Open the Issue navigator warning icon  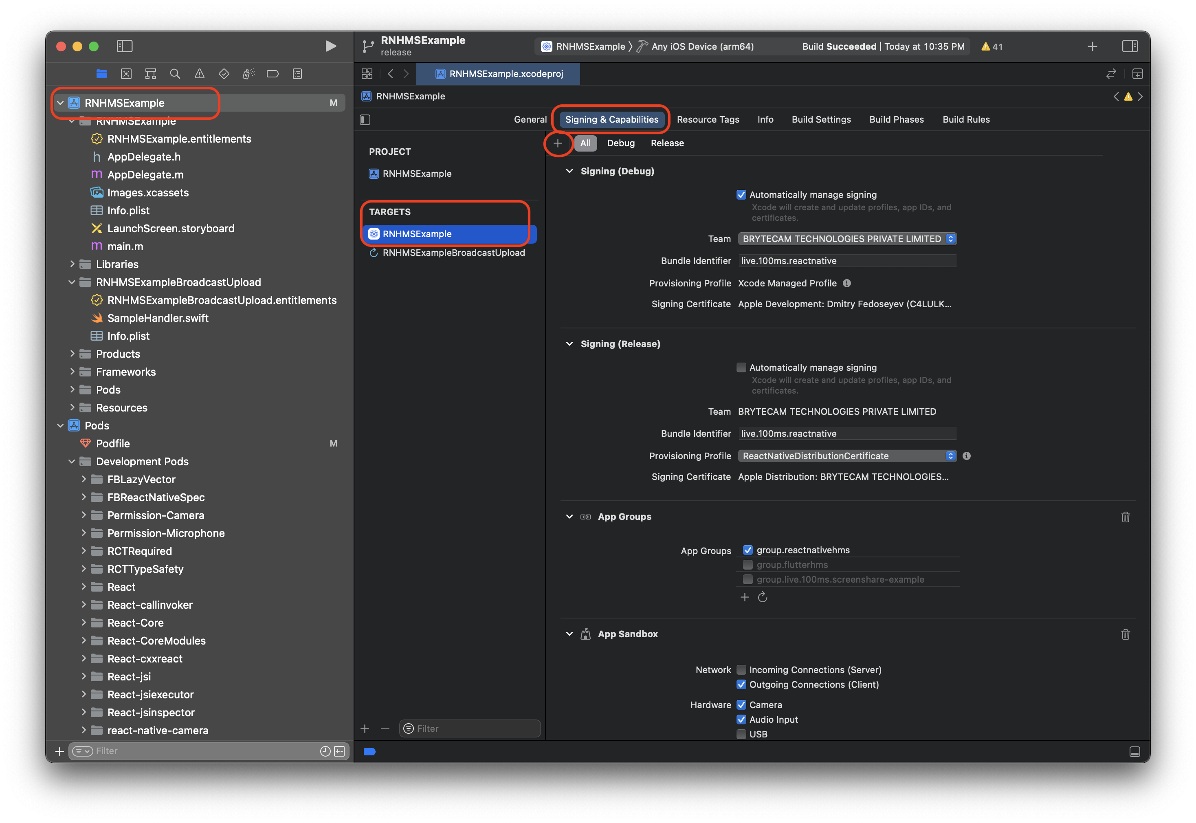200,74
